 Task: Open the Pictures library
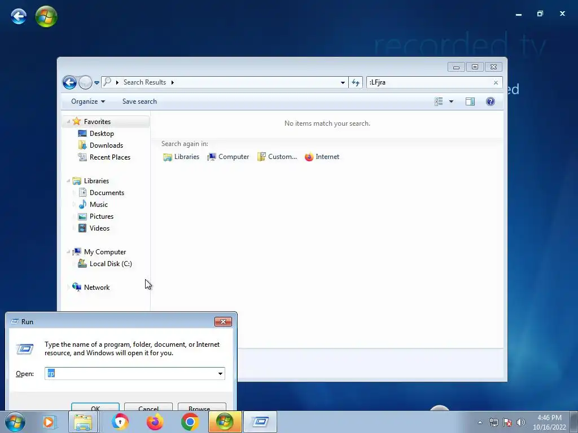102,216
